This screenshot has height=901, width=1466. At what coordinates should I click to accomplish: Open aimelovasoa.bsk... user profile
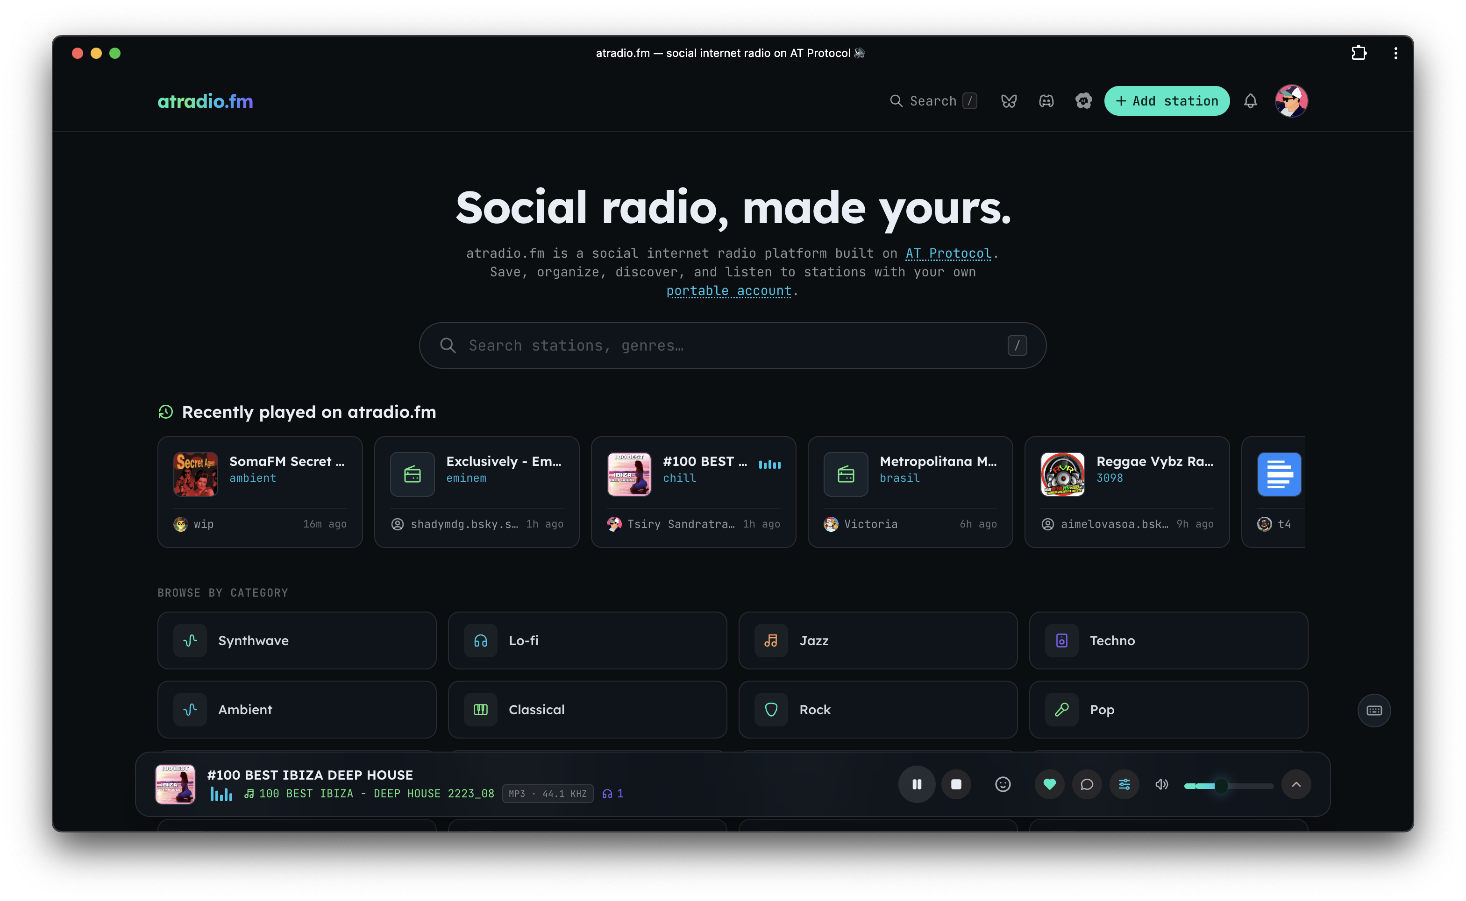point(1105,524)
